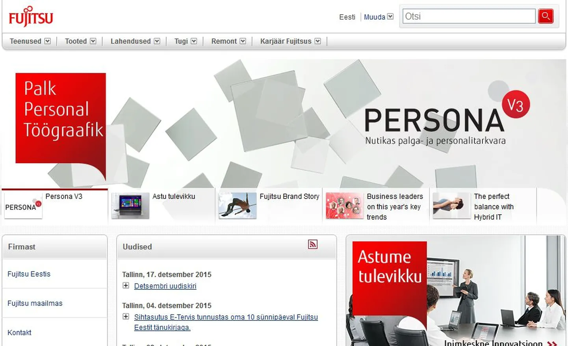Open the Kontakt link
568x346 pixels.
click(x=19, y=333)
